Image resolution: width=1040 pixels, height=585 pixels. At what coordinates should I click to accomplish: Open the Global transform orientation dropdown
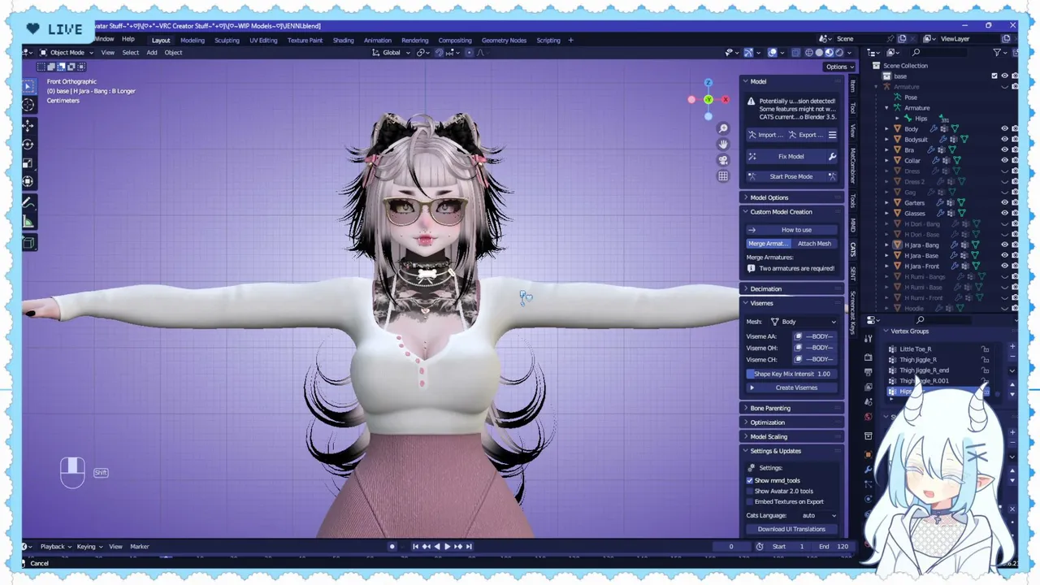click(x=392, y=53)
